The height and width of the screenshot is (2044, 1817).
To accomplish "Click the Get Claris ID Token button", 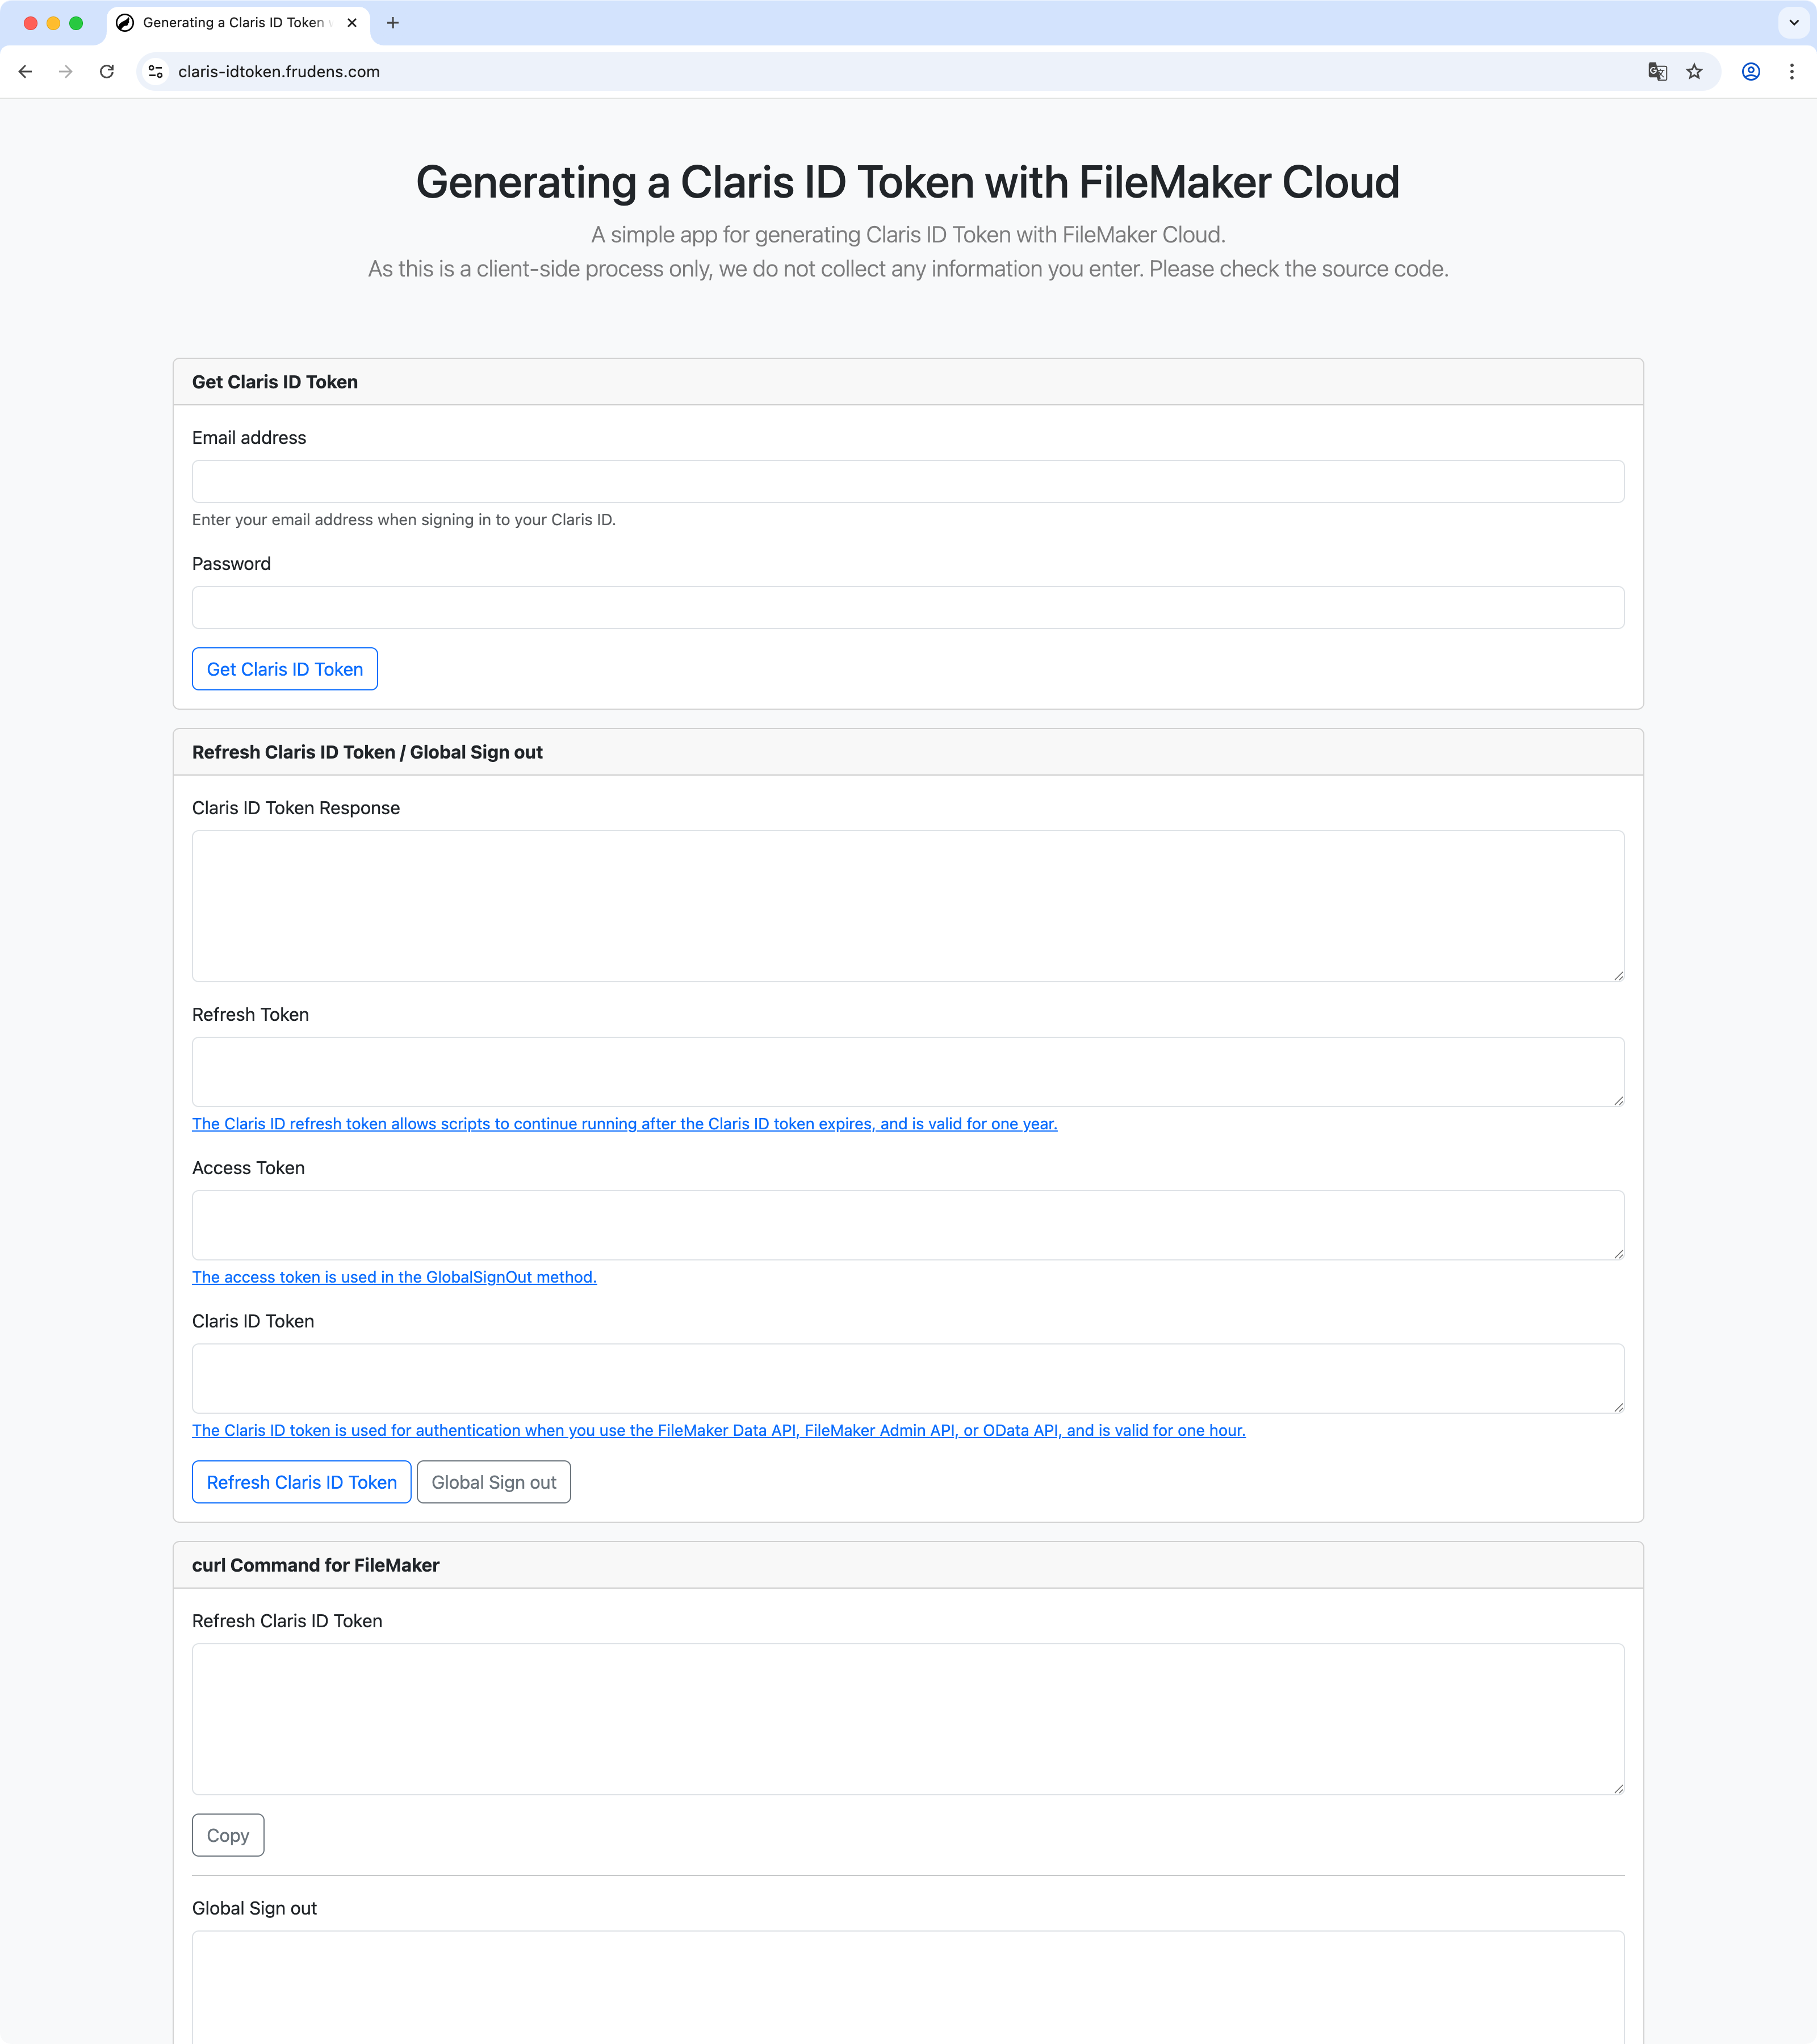I will (x=285, y=669).
